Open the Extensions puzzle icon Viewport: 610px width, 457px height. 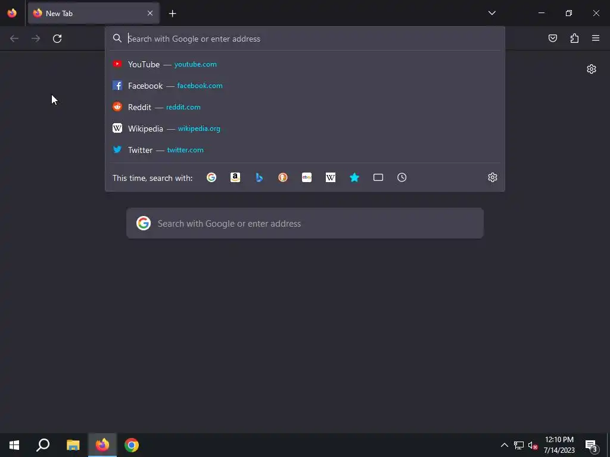(574, 38)
